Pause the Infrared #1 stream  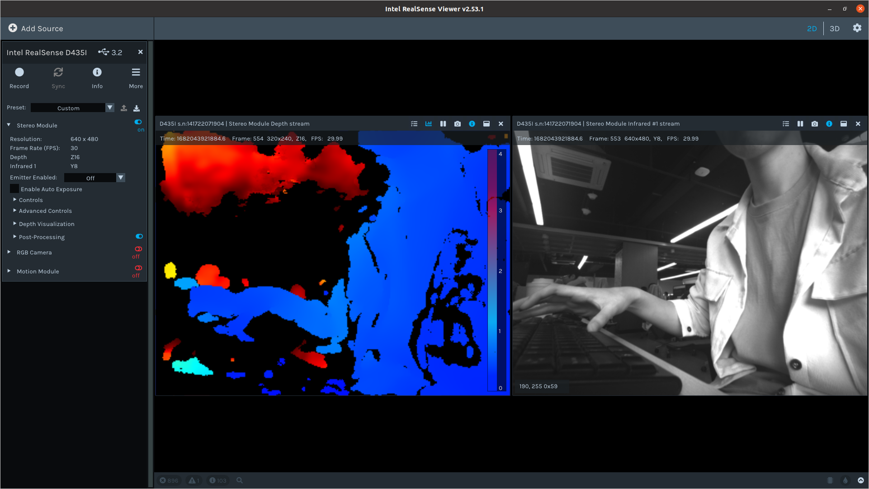(800, 124)
